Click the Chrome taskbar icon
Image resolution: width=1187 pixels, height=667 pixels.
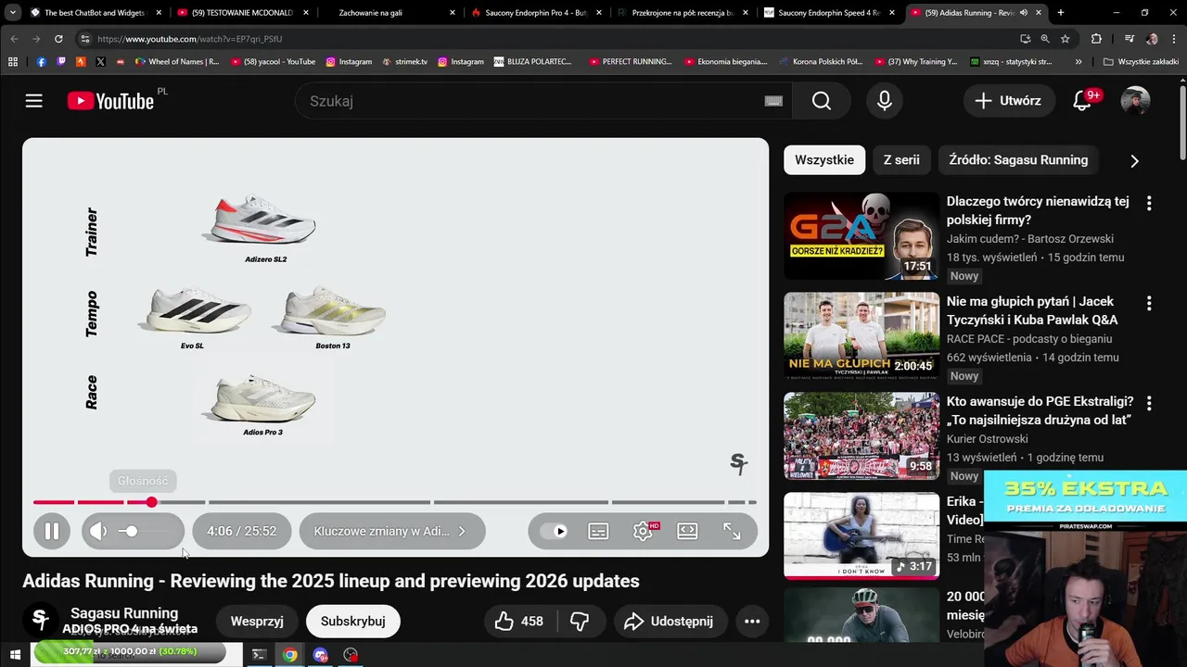290,655
